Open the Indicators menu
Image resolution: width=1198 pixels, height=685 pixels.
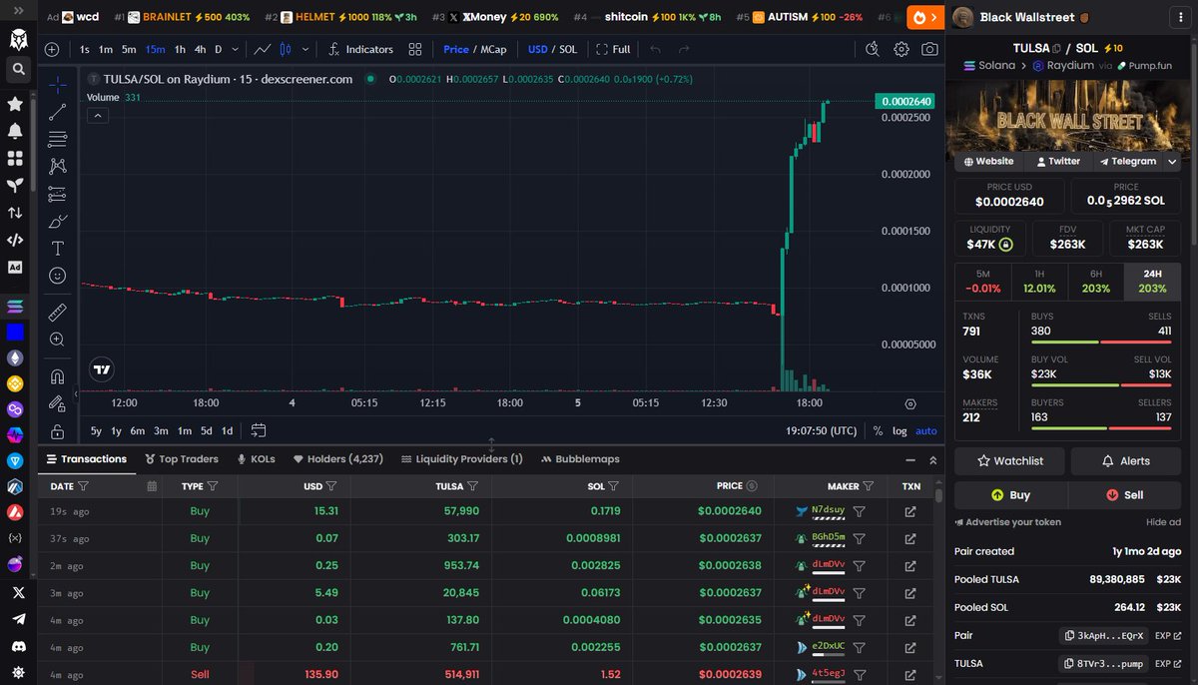[x=360, y=49]
